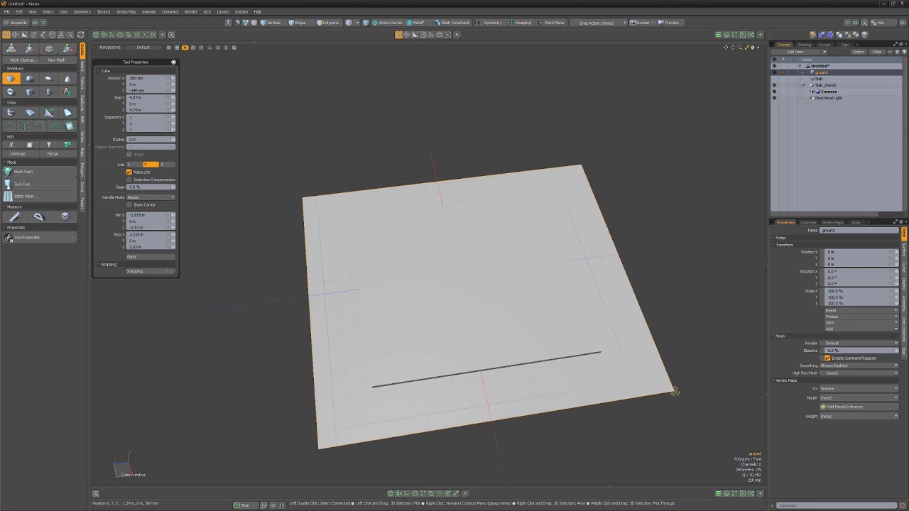
Task: Click the Edit section scissors icon
Action: [11, 144]
